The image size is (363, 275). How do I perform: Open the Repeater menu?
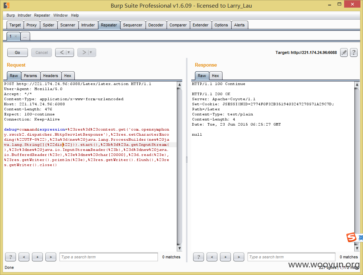(42, 15)
